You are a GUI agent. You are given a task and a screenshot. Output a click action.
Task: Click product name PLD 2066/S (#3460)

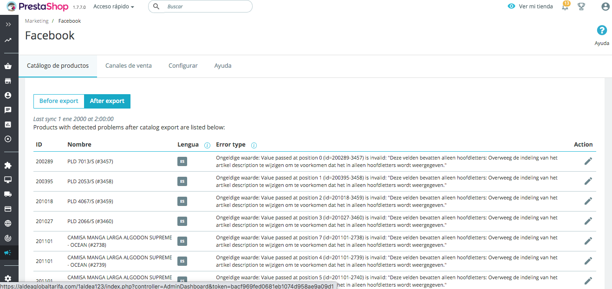(x=90, y=221)
